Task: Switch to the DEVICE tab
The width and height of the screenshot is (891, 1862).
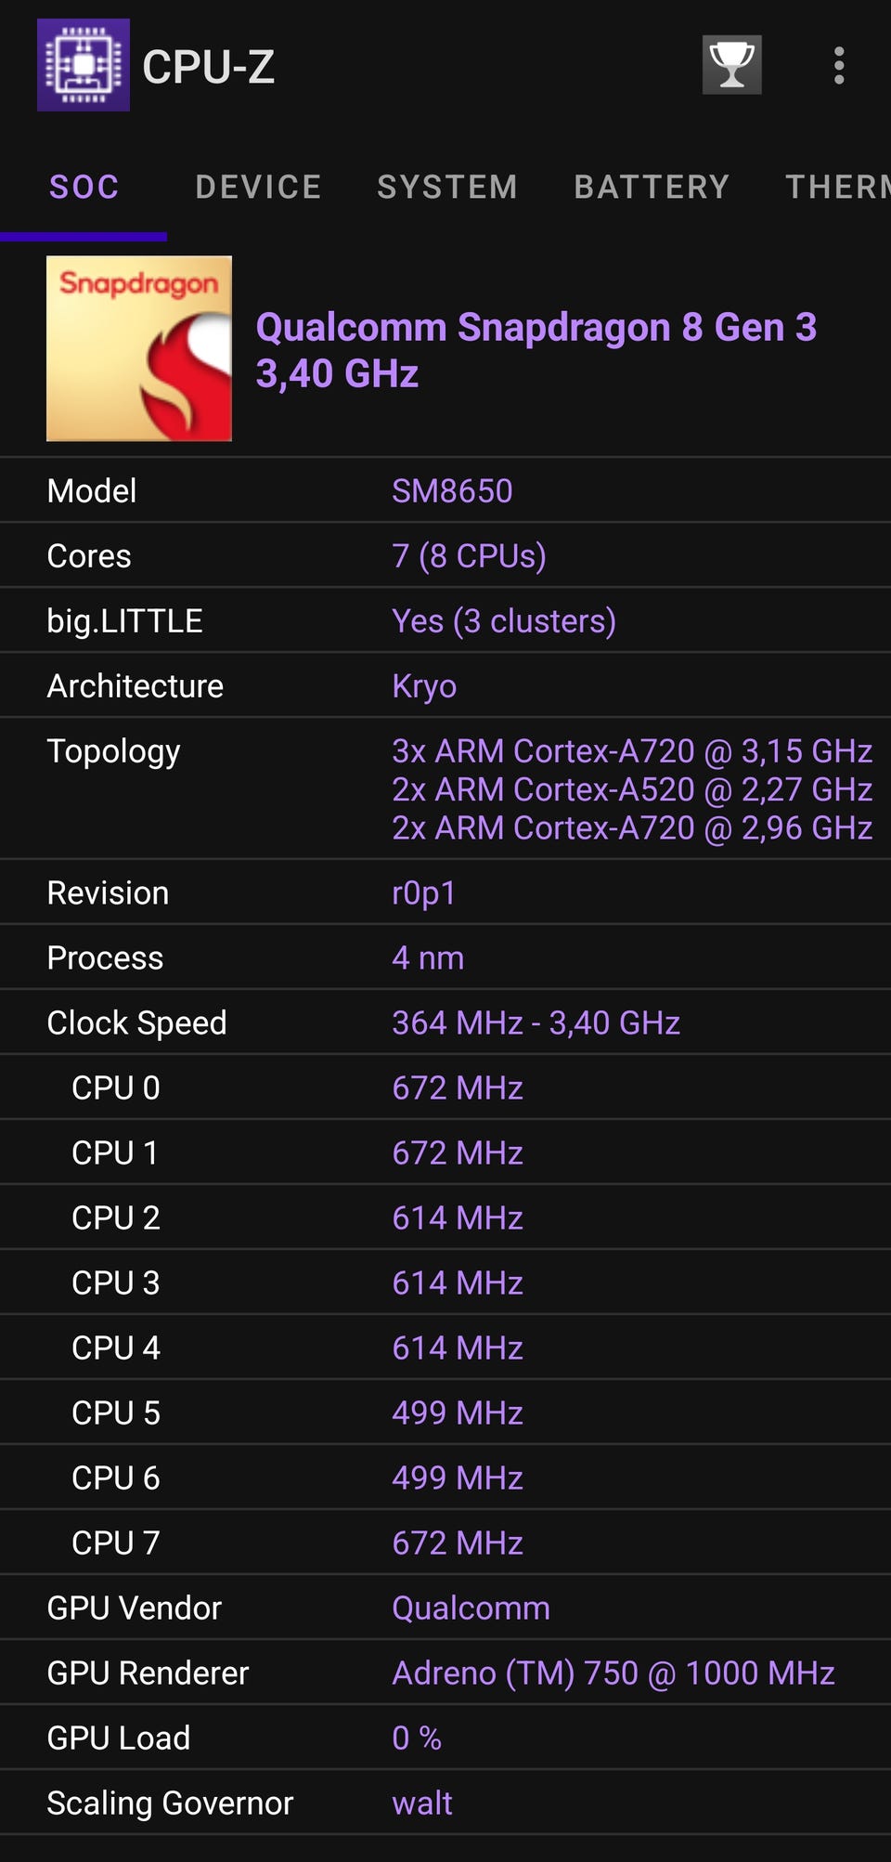Action: [258, 187]
